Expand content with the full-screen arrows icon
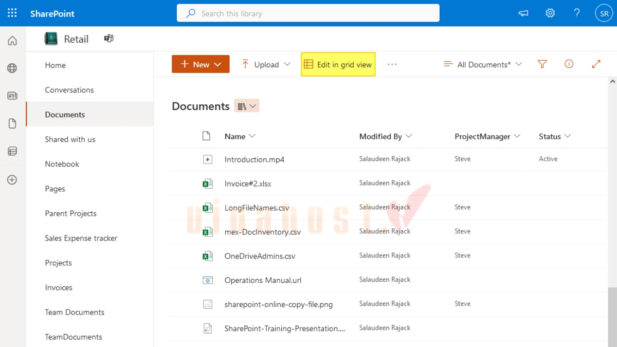Screen dimensions: 617x347 point(596,64)
